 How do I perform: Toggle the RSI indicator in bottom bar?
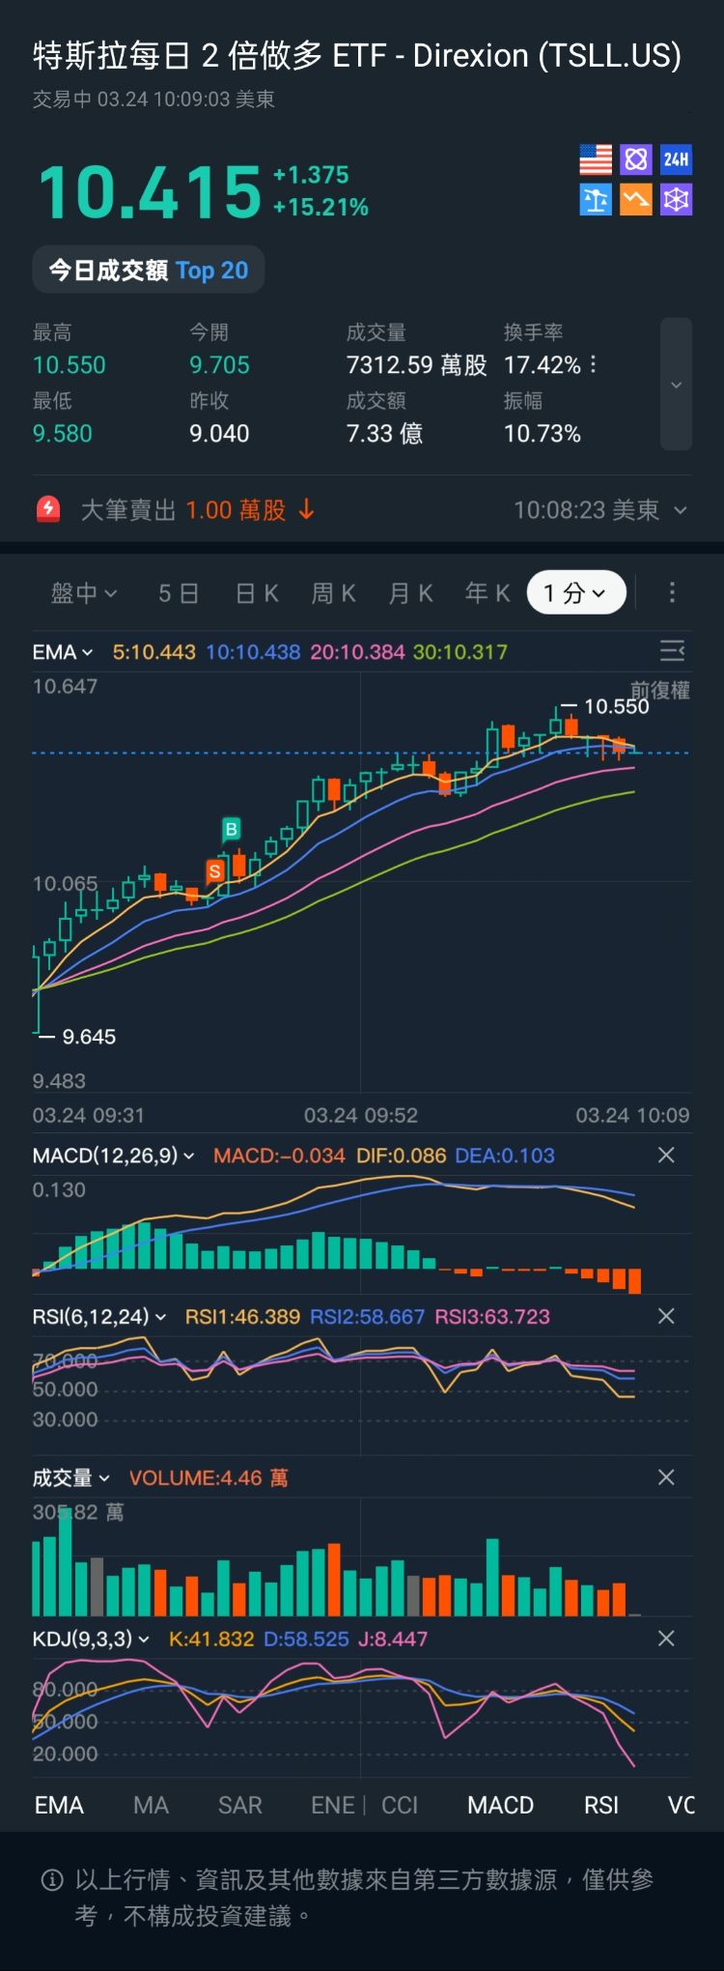tap(600, 1805)
